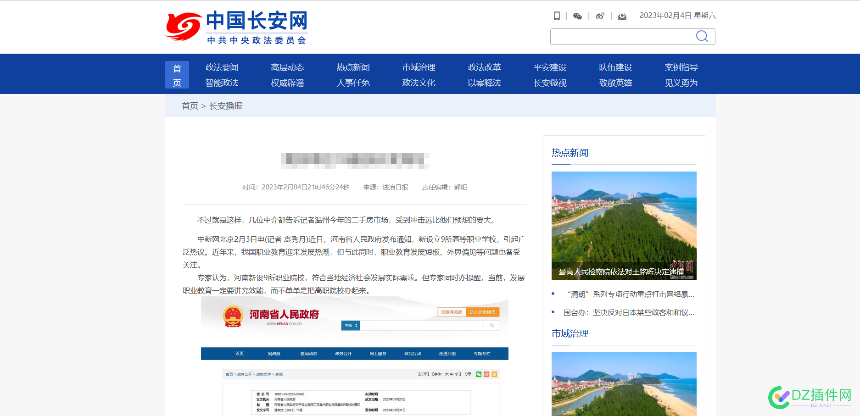Click the 中国长安网 site logo
Image resolution: width=860 pixels, height=416 pixels.
coord(236,27)
